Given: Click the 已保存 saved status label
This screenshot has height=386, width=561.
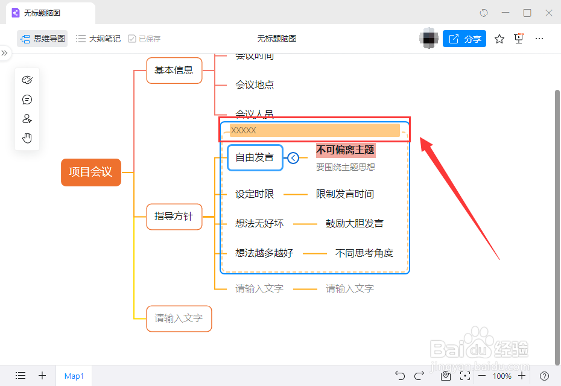Looking at the screenshot, I should (x=144, y=38).
